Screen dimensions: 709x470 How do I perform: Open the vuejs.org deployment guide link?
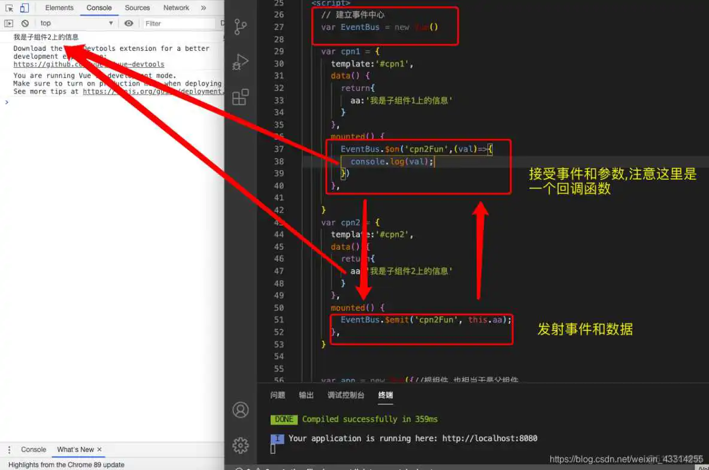(153, 91)
